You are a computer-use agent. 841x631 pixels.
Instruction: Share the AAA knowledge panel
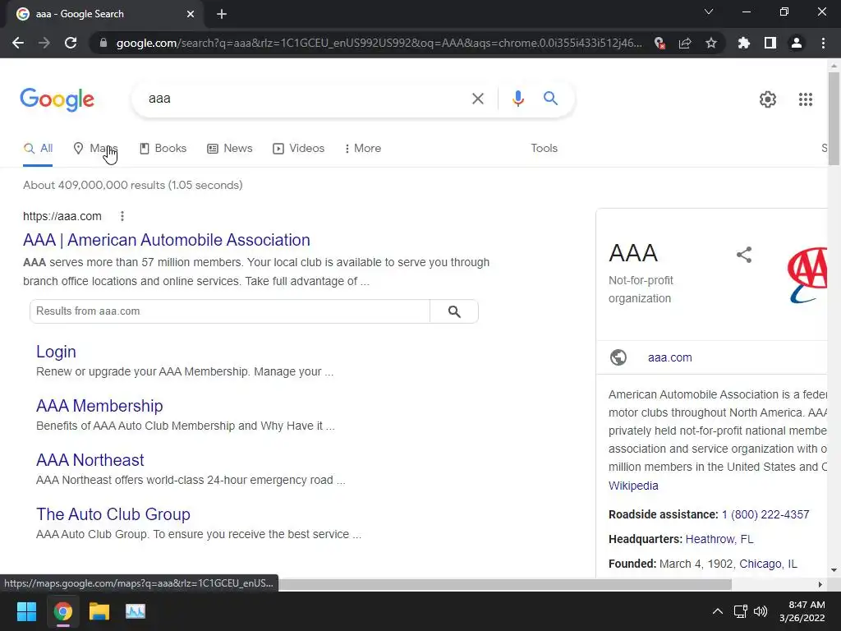(x=744, y=255)
